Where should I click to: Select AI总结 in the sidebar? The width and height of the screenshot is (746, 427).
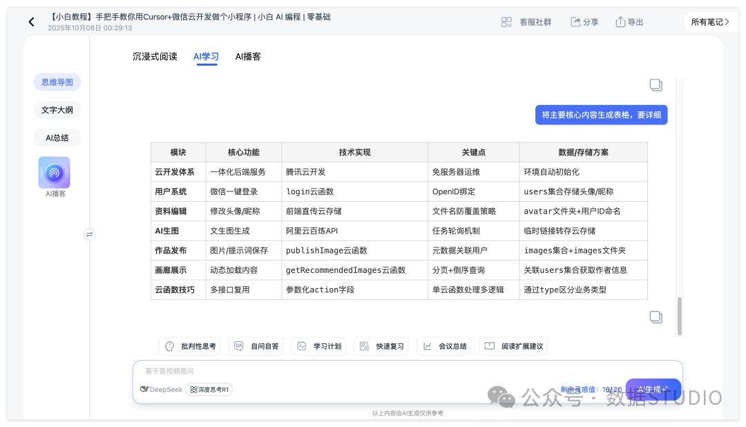[x=57, y=138]
